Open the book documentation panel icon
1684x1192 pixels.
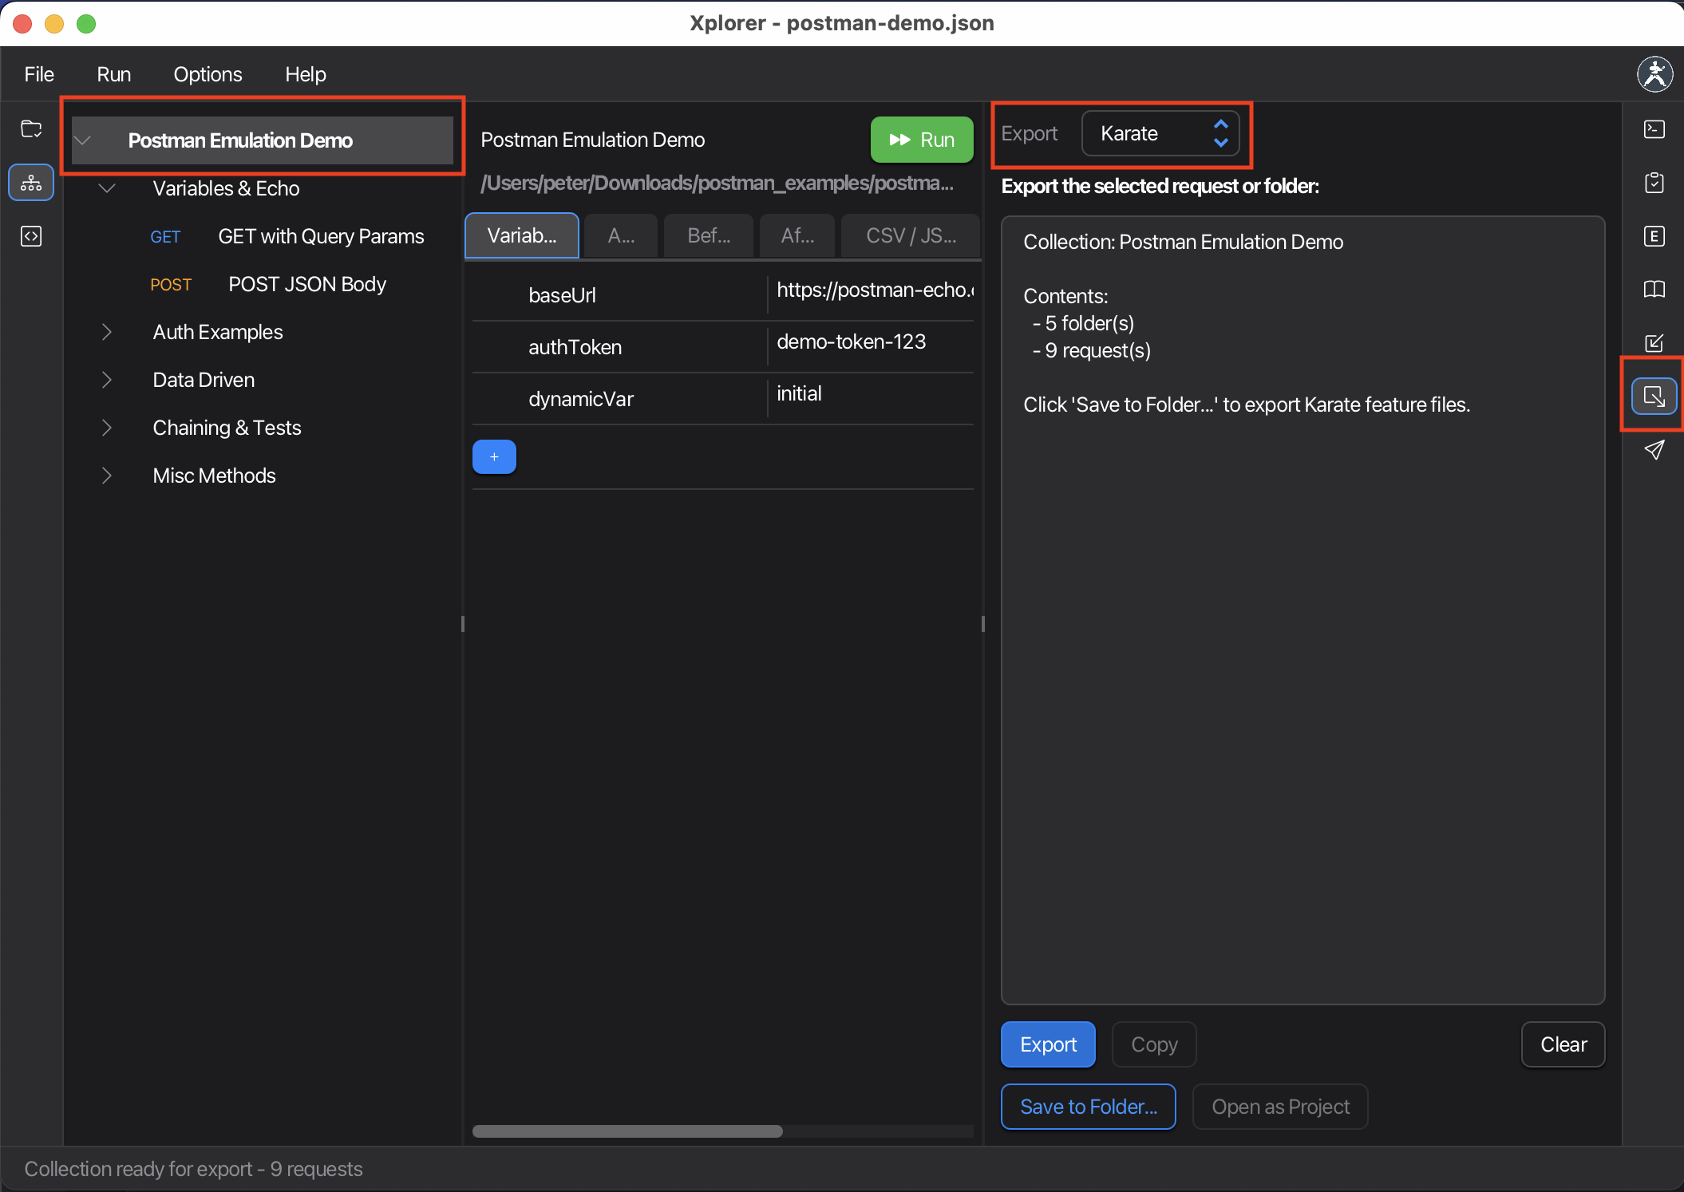(1654, 289)
